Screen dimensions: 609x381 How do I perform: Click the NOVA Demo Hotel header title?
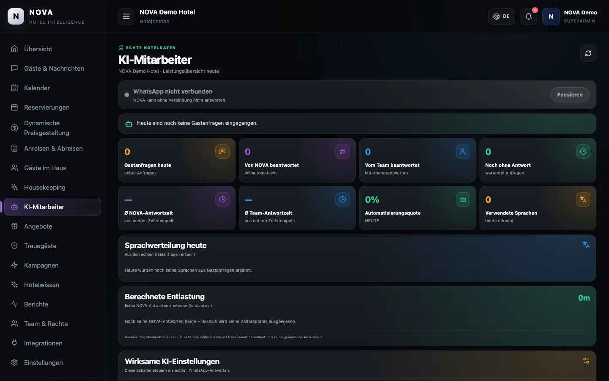point(167,12)
